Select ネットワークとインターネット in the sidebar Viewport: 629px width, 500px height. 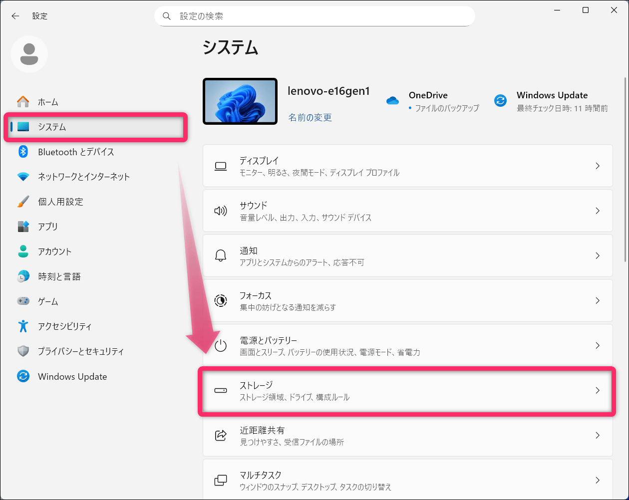[x=83, y=177]
